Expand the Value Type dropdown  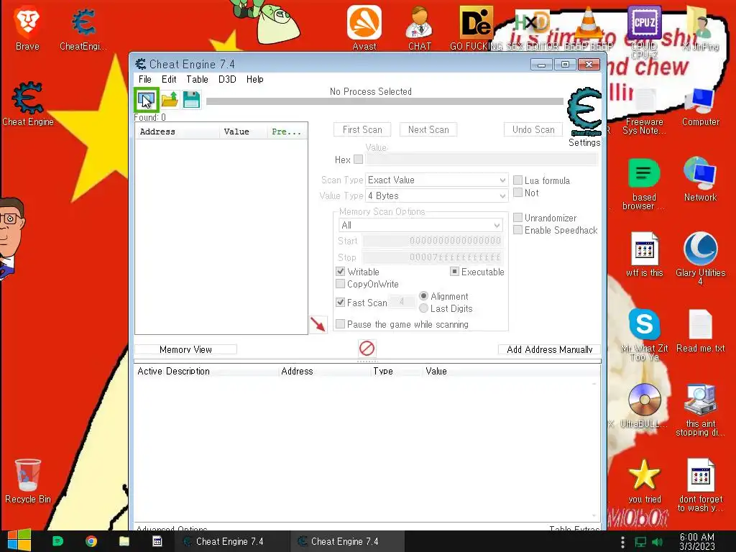tap(436, 195)
